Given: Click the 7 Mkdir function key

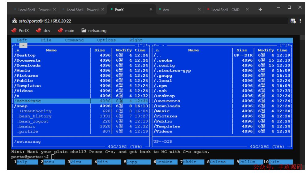Looking at the screenshot, I should pos(192,162).
